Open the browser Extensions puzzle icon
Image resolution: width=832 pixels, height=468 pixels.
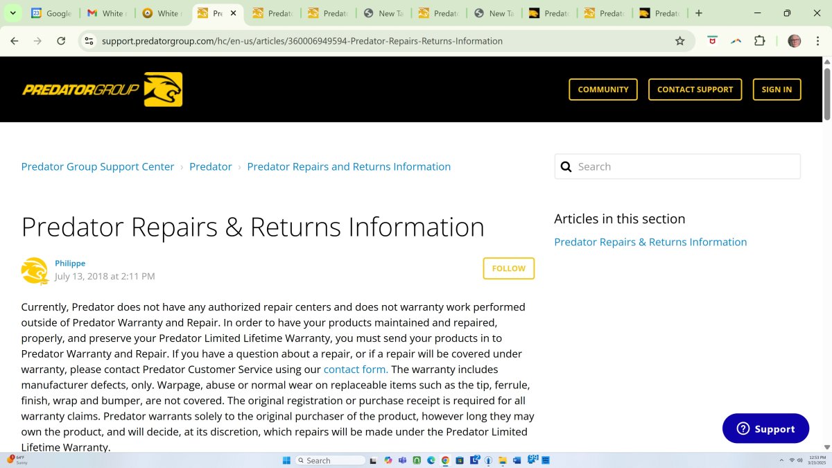759,41
